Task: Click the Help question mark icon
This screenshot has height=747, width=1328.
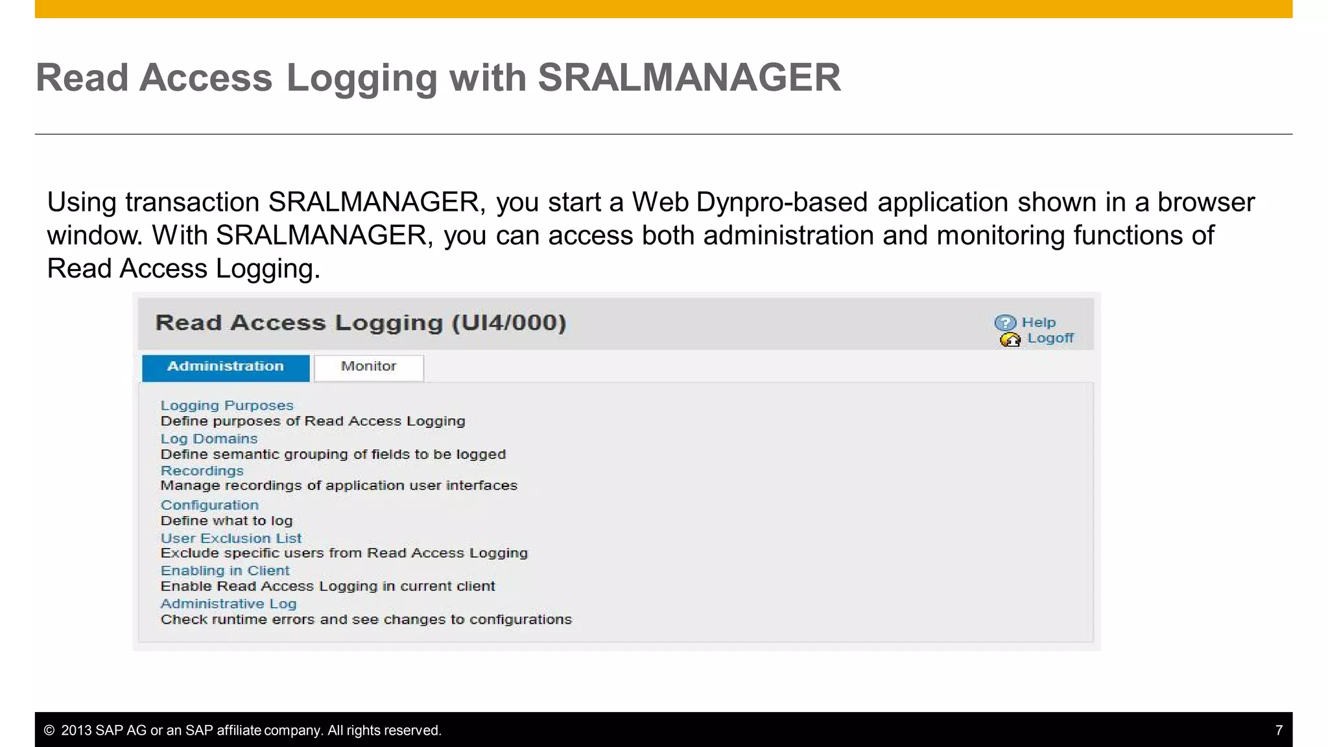Action: [x=1005, y=322]
